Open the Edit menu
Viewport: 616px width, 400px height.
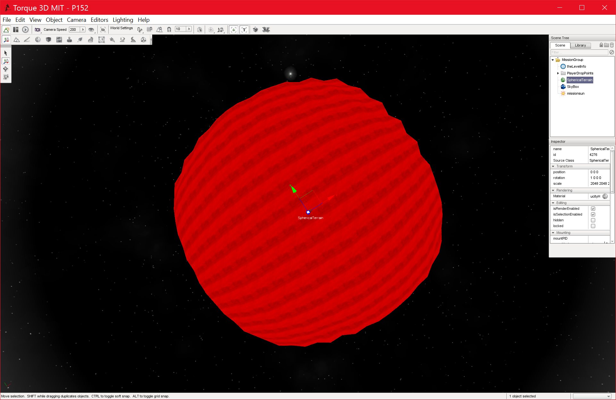click(x=20, y=20)
